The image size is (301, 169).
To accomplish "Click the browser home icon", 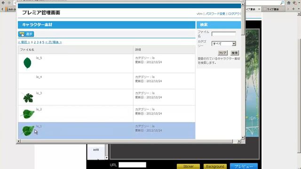I will tap(289, 3).
